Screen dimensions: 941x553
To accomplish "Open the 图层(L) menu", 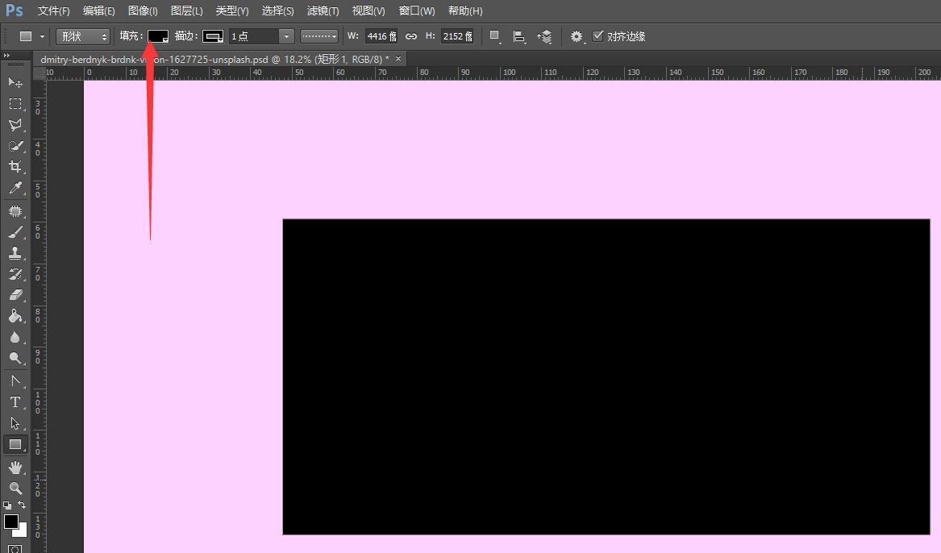I will click(x=187, y=11).
